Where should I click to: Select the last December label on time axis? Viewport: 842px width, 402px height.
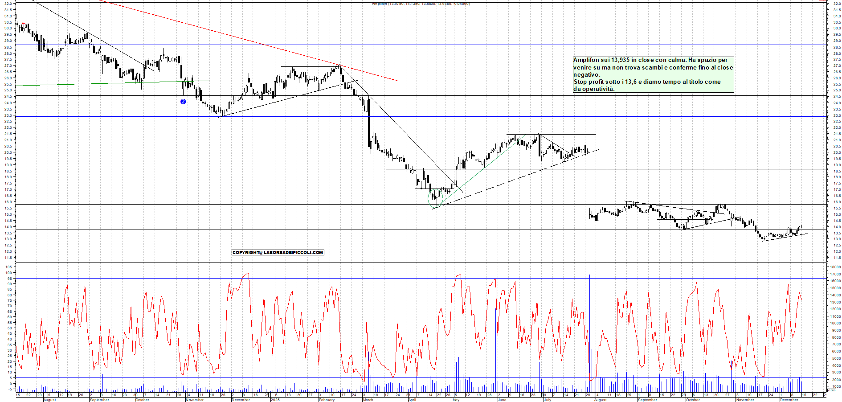point(789,400)
